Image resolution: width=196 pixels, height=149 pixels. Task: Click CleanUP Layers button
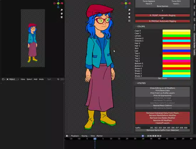[163, 123]
